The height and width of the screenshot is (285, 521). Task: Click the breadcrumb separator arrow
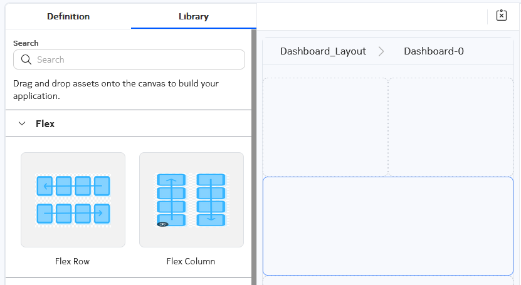click(x=381, y=51)
